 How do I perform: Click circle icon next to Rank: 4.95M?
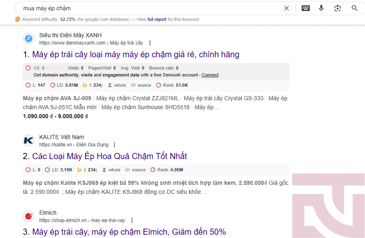click(153, 170)
